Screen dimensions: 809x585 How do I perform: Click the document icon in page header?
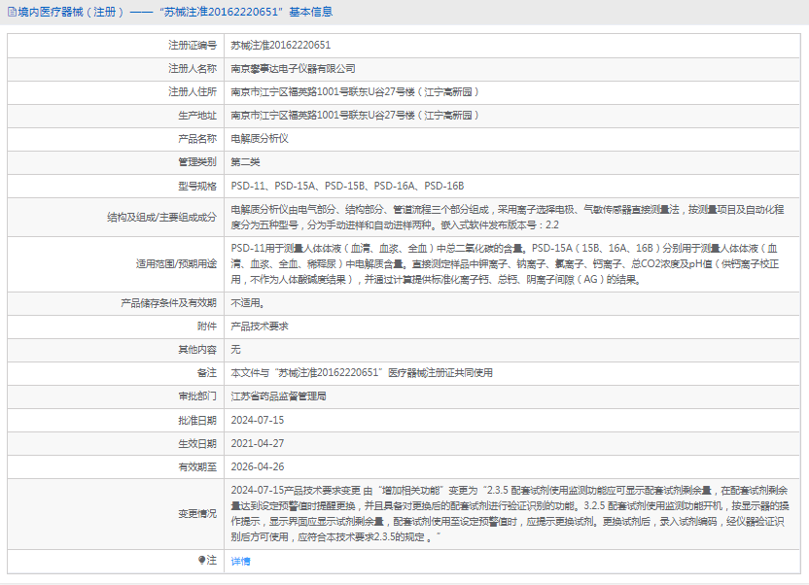pos(12,12)
